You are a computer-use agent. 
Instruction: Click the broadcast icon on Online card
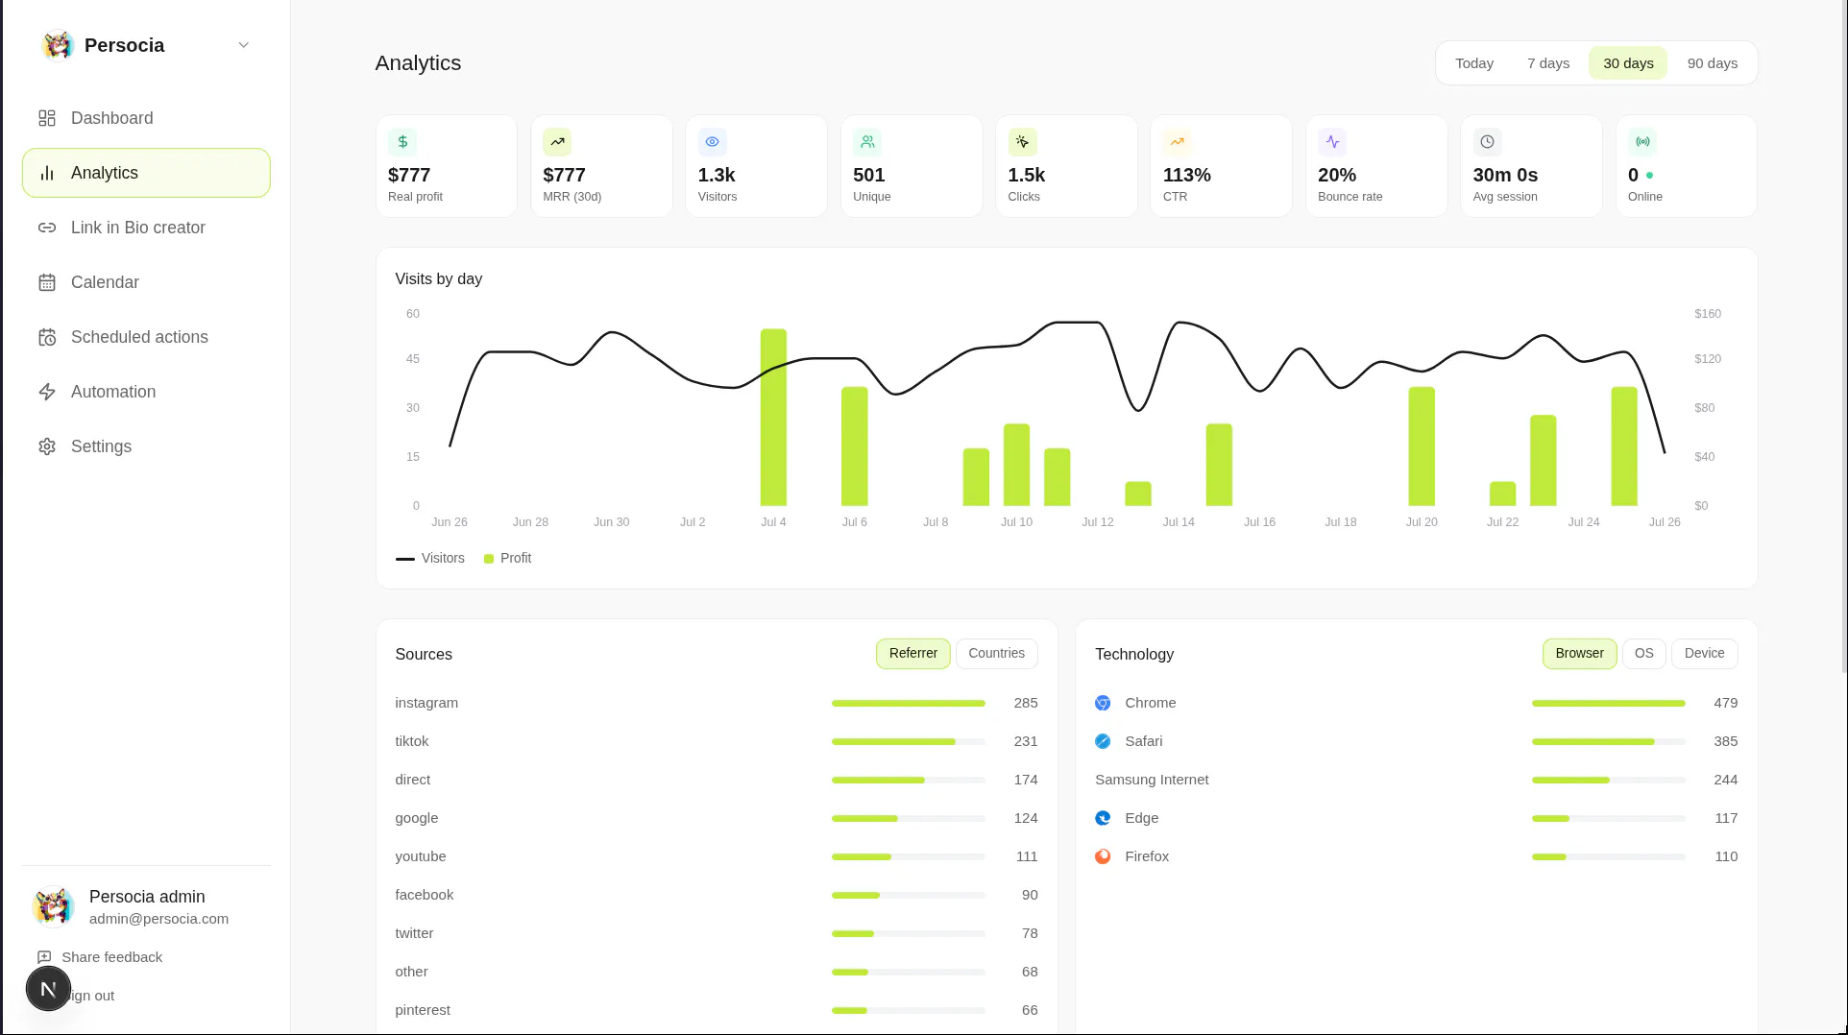click(1642, 142)
